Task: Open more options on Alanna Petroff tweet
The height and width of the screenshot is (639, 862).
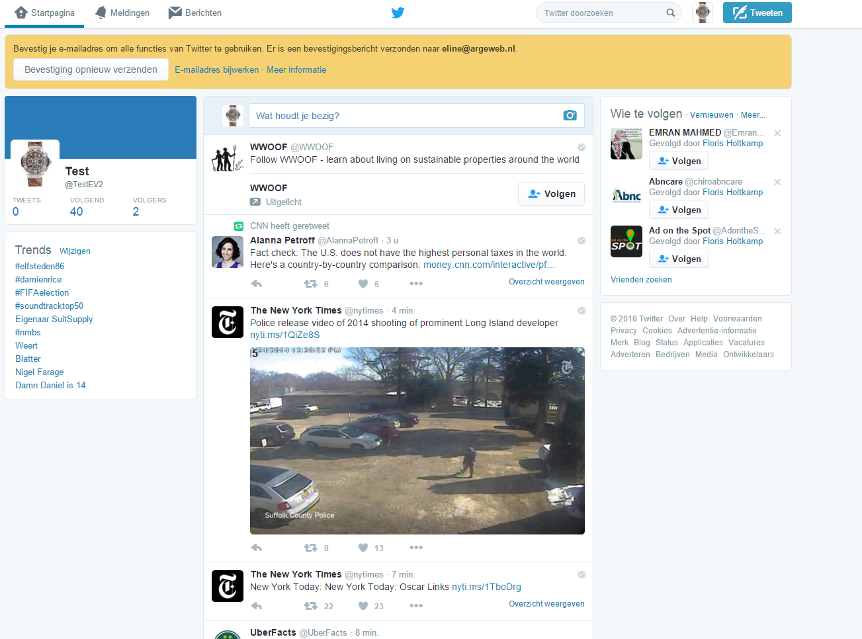Action: (415, 284)
